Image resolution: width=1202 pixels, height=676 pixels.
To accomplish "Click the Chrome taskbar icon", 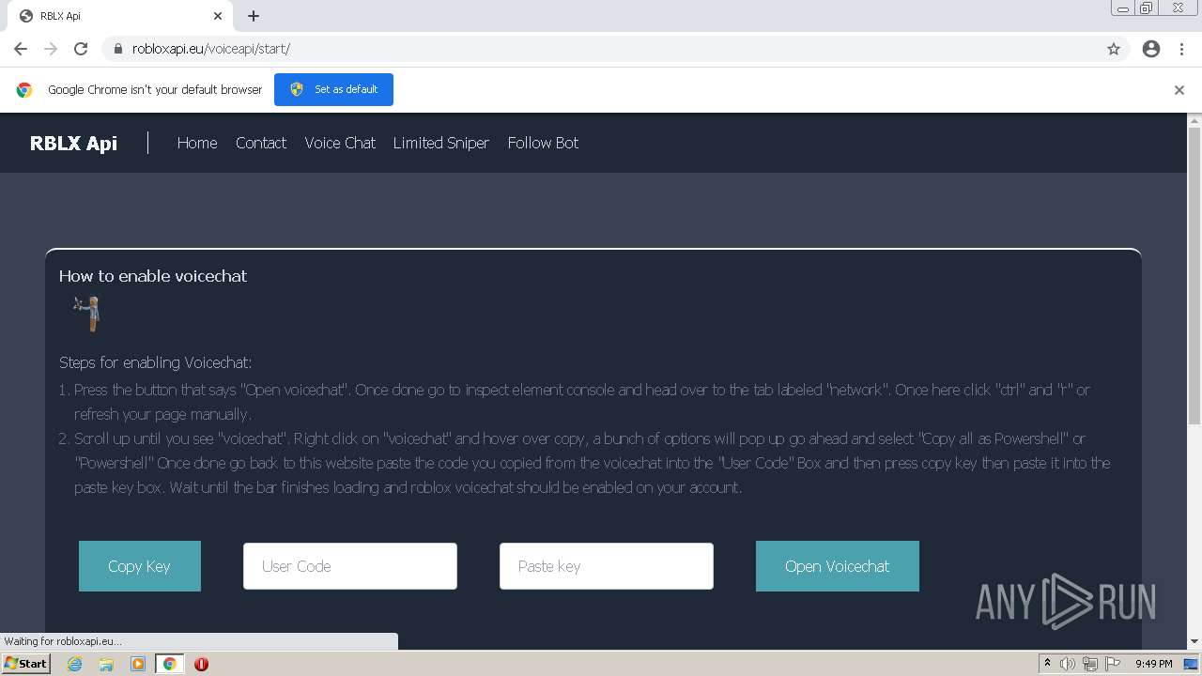I will tap(170, 664).
